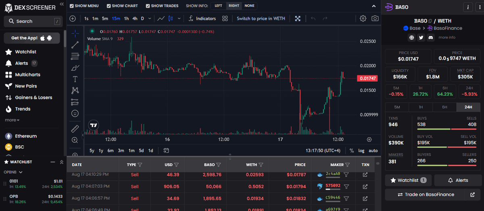Image resolution: width=484 pixels, height=211 pixels.
Task: Open Trade on BasoFinance
Action: click(x=426, y=194)
